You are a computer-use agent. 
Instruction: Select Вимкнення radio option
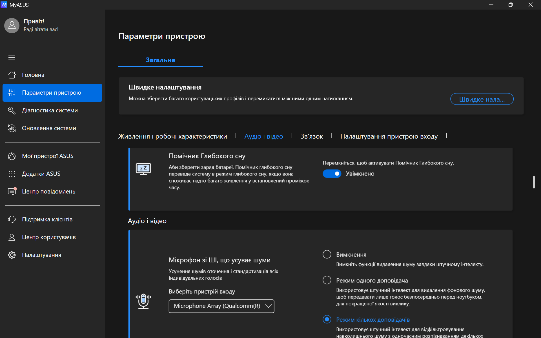(327, 254)
